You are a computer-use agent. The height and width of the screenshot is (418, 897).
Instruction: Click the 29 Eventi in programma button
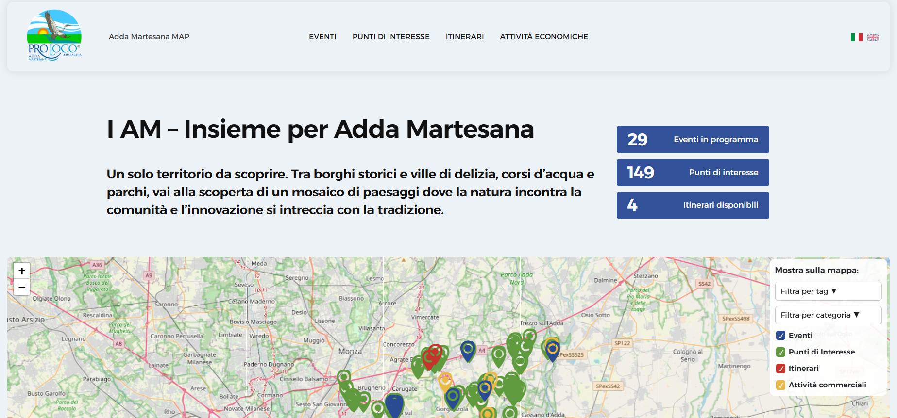tap(693, 140)
